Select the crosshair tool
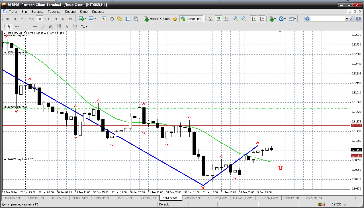The height and width of the screenshot is (208, 364). click(17, 26)
